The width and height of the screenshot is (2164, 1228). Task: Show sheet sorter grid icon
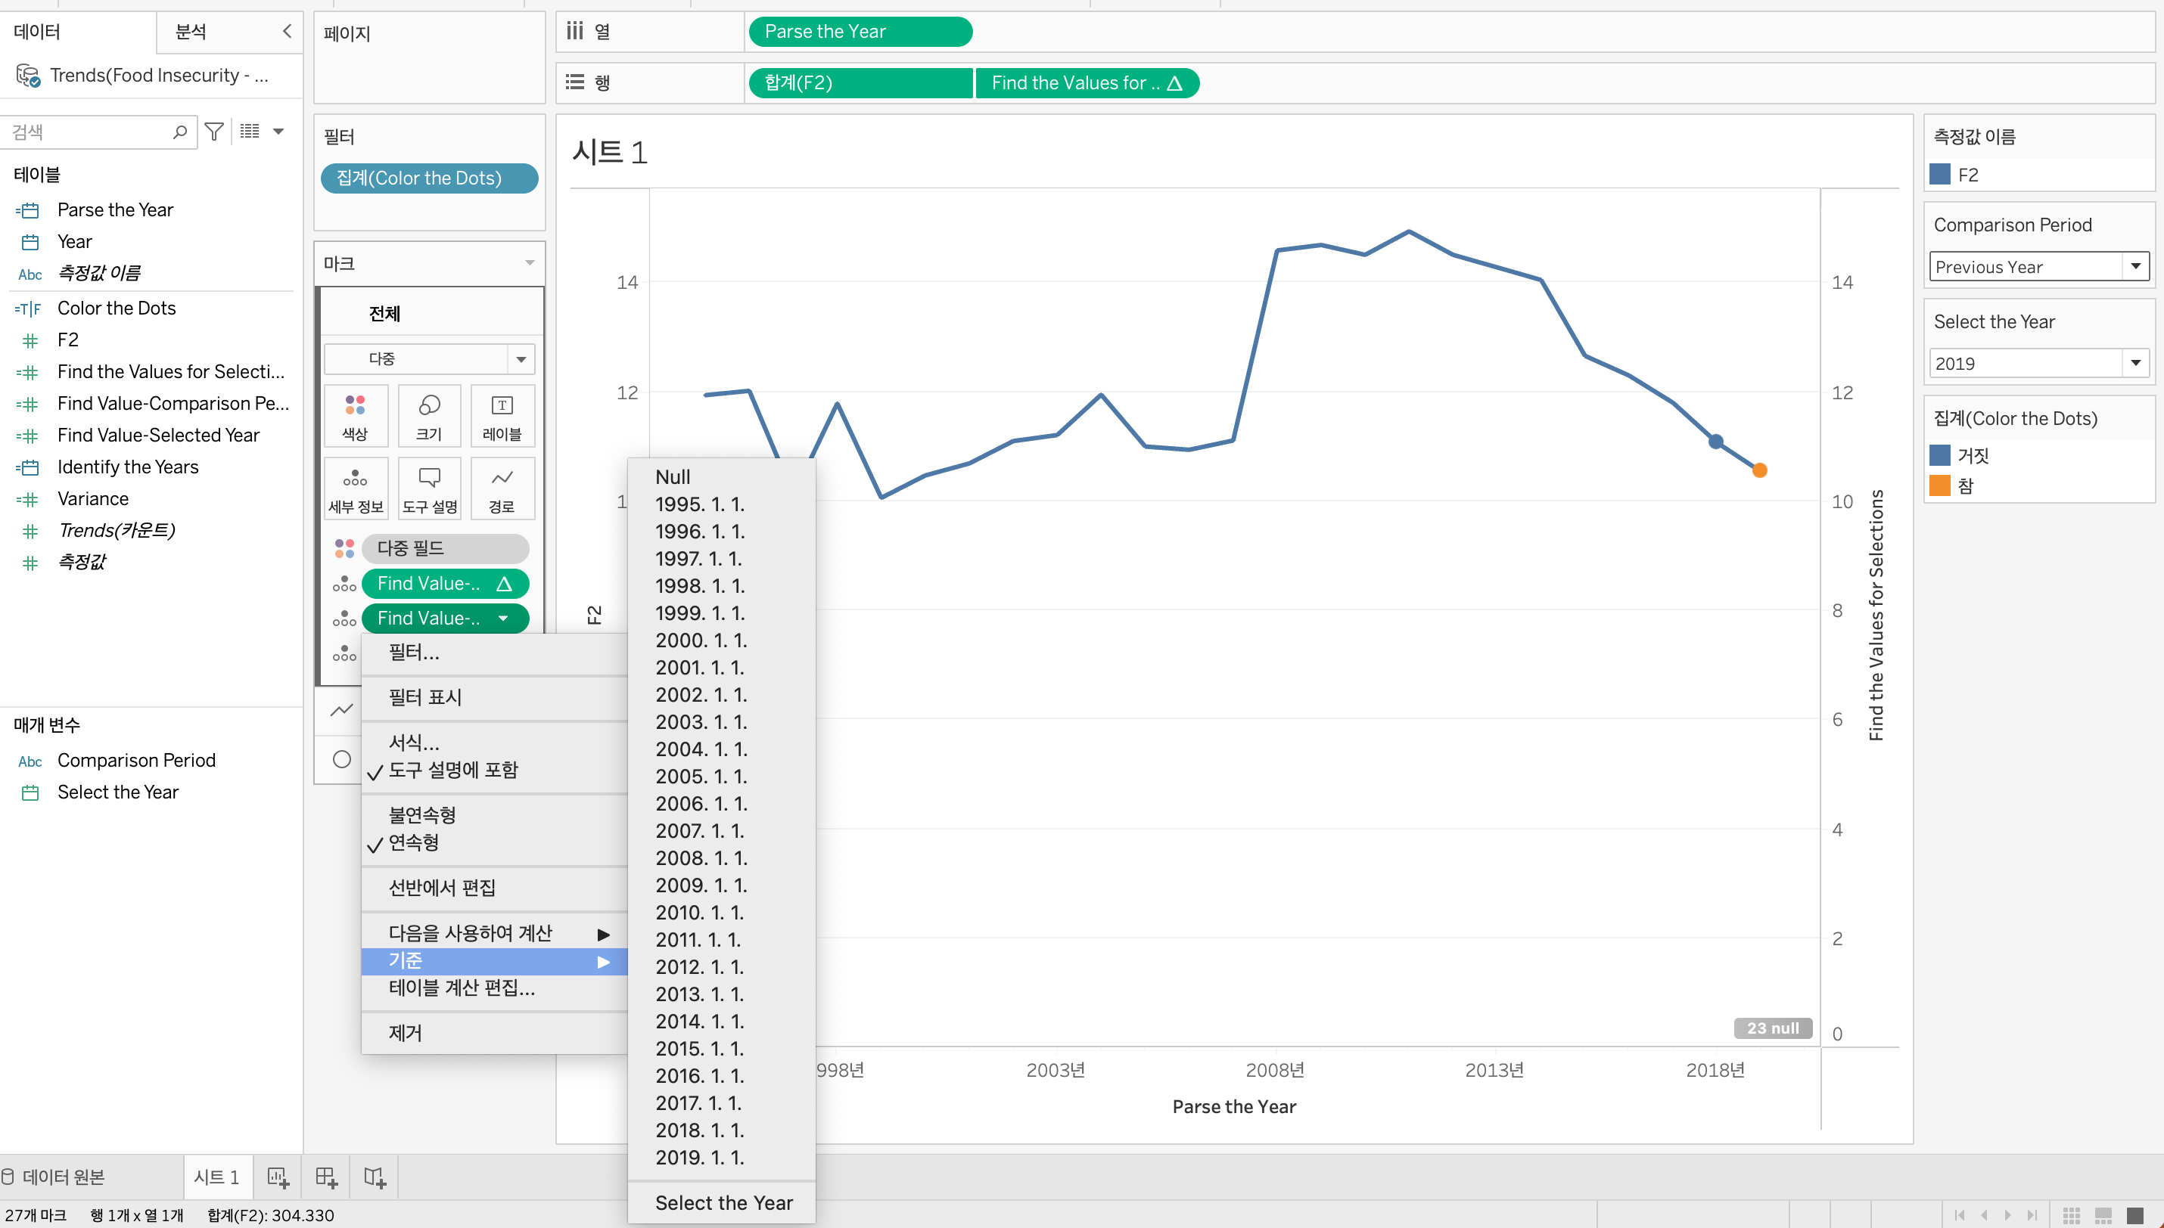click(x=2071, y=1215)
